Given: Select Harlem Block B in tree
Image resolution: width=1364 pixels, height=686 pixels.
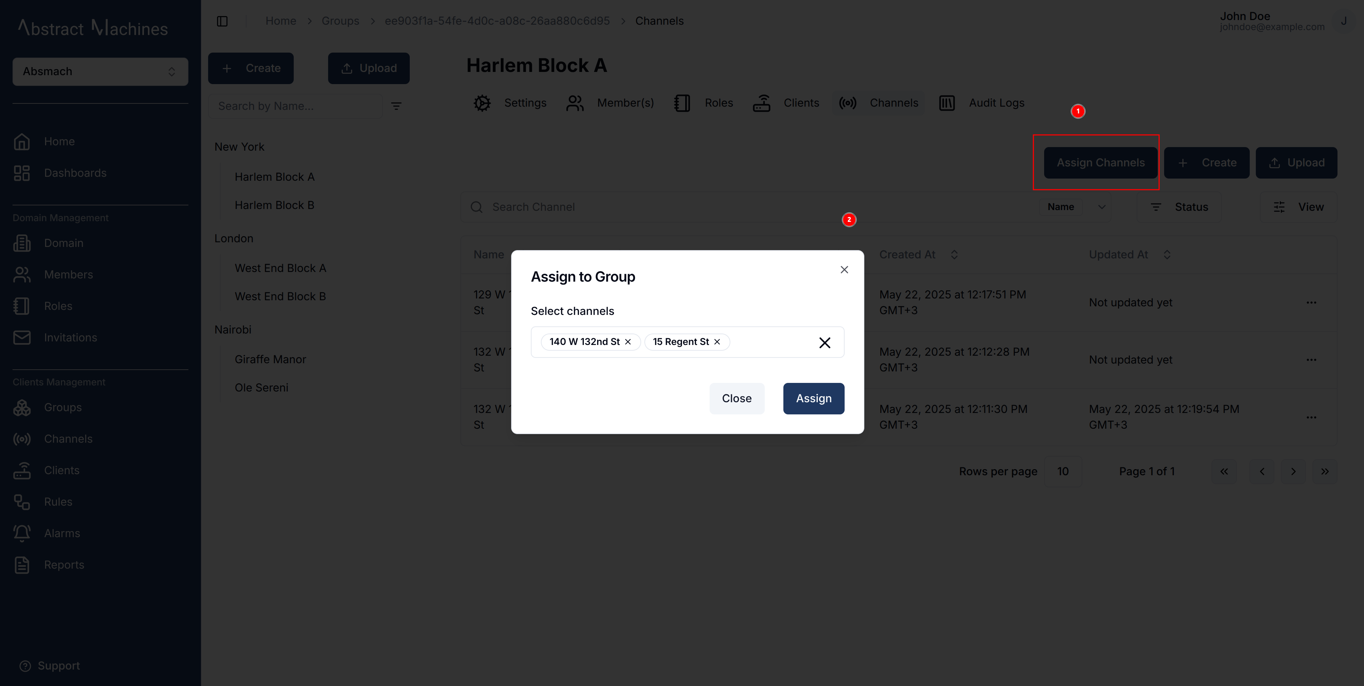Looking at the screenshot, I should [274, 205].
